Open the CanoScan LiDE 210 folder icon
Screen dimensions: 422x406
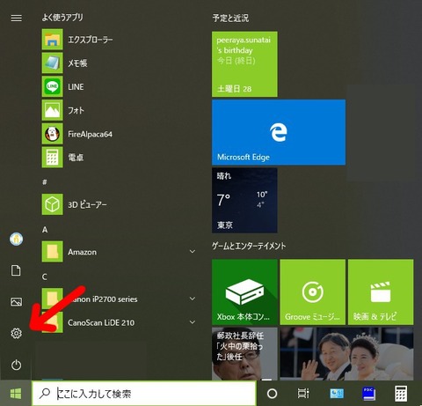point(52,322)
